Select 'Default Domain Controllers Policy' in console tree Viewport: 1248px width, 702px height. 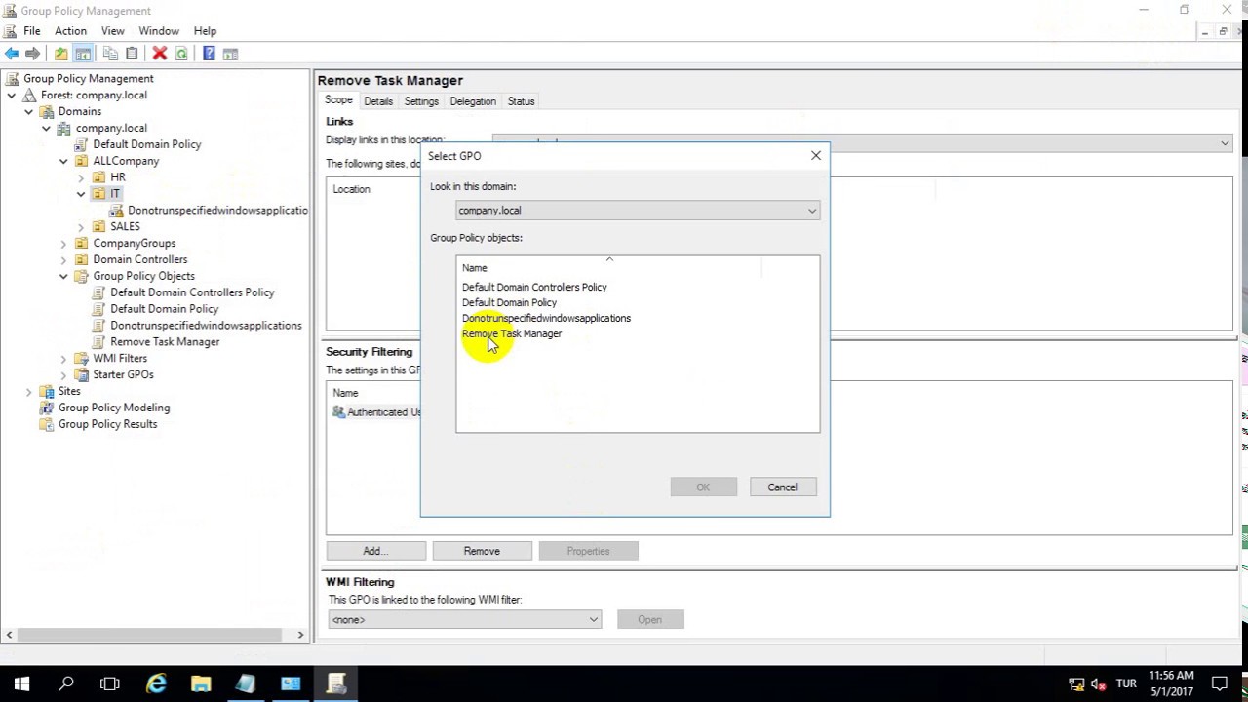click(192, 292)
